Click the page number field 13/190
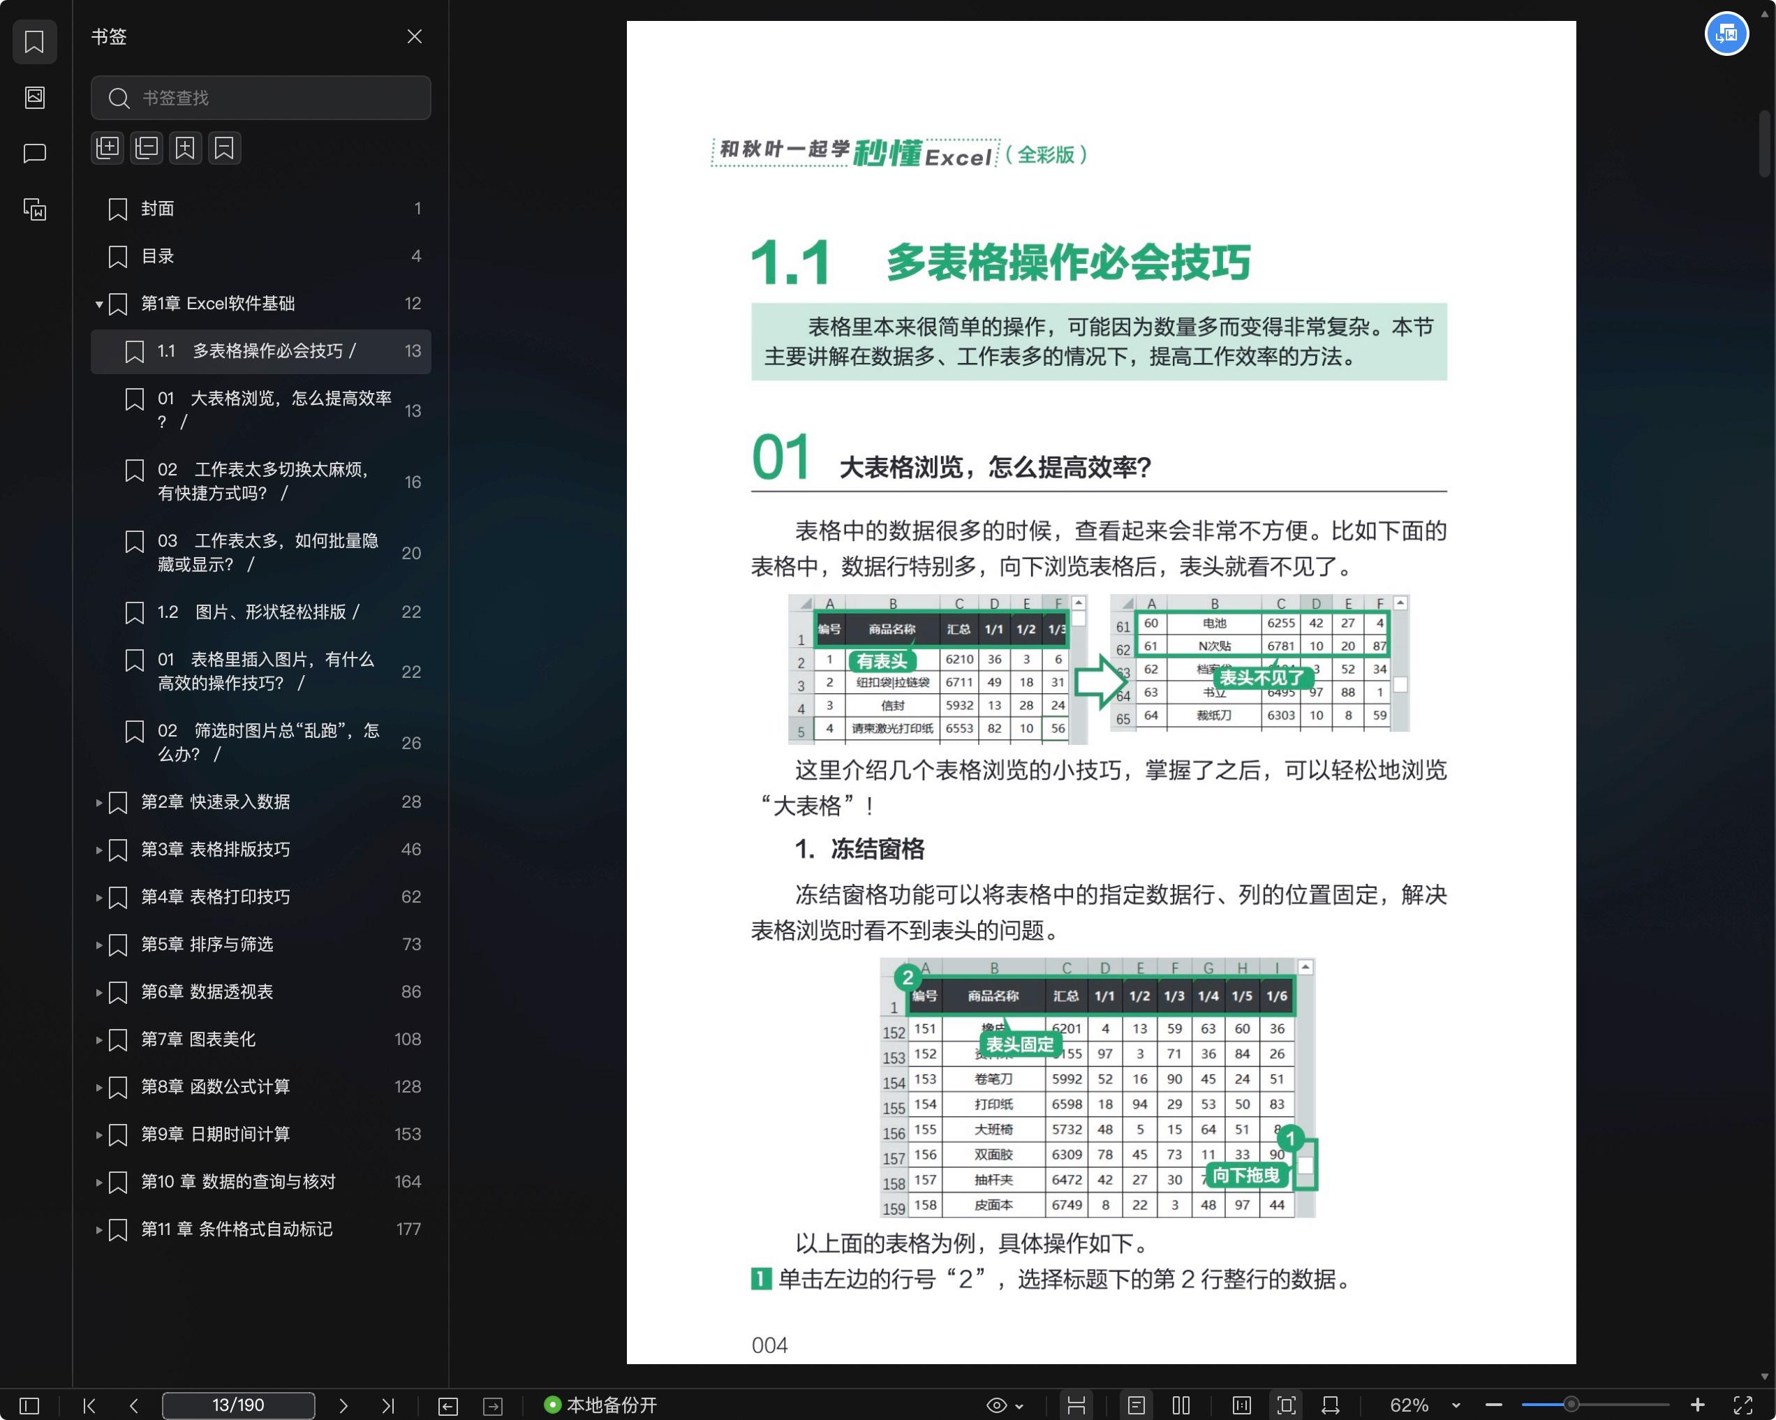The width and height of the screenshot is (1776, 1420). [x=238, y=1405]
